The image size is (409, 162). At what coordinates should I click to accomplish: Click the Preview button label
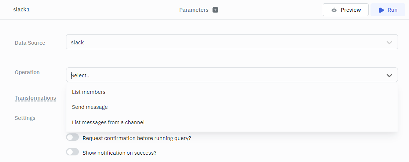click(351, 10)
